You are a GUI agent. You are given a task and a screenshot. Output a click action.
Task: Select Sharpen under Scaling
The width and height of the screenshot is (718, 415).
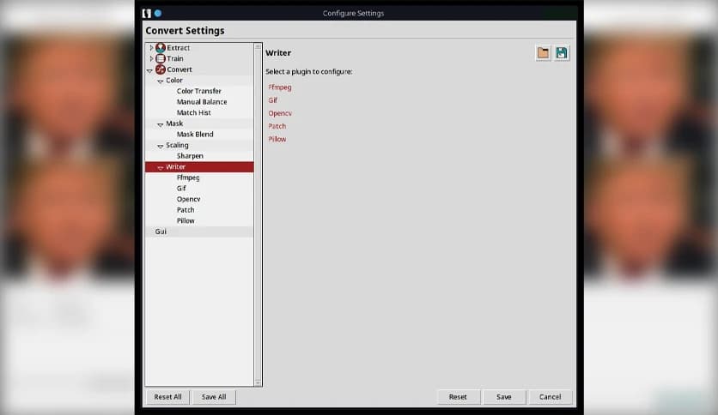190,156
